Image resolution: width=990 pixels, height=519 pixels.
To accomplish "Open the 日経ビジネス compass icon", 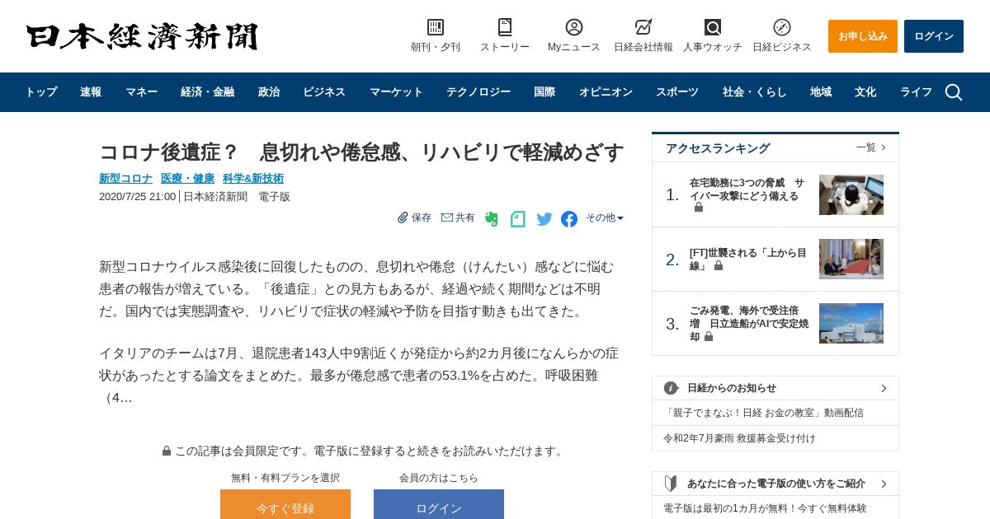I will [782, 27].
